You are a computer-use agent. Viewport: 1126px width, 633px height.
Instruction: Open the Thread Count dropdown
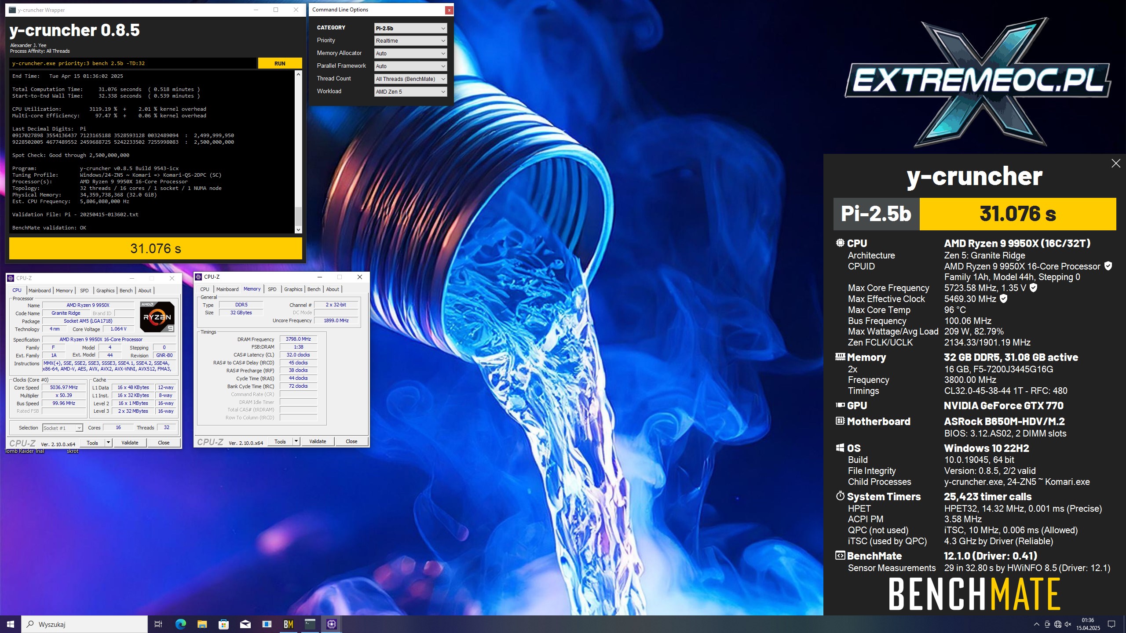tap(410, 79)
